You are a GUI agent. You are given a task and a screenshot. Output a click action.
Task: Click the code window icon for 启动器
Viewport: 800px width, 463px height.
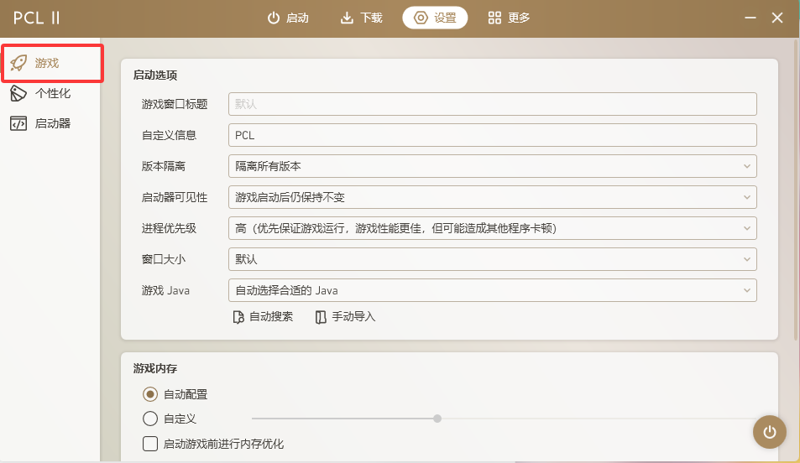(18, 123)
